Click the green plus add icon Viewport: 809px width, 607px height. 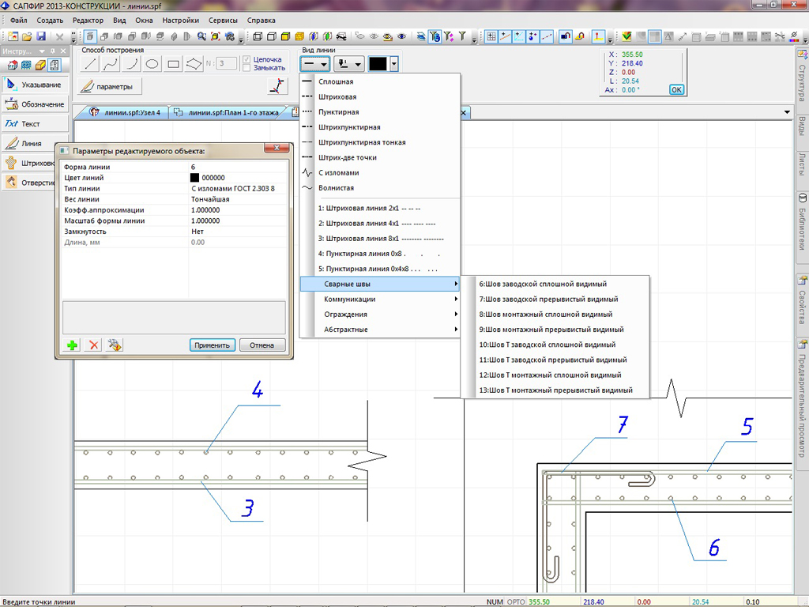(x=72, y=345)
